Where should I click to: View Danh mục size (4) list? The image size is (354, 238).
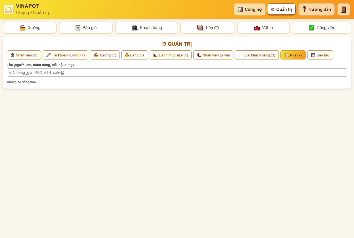click(171, 55)
